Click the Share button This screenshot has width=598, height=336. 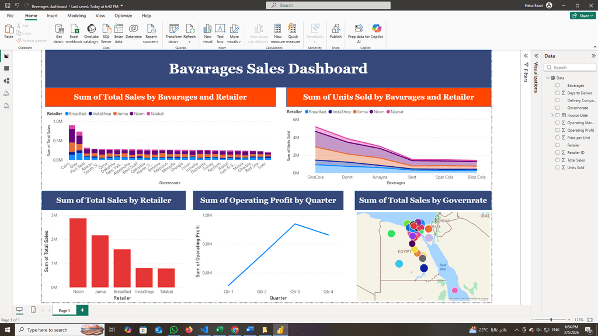pos(582,16)
